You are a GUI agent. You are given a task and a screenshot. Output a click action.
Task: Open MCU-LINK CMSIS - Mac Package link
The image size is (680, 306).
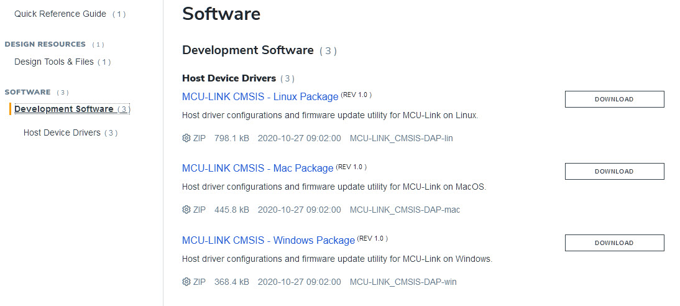[x=257, y=168]
